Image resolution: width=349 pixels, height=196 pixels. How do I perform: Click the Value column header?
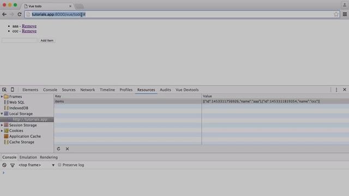pos(275,96)
